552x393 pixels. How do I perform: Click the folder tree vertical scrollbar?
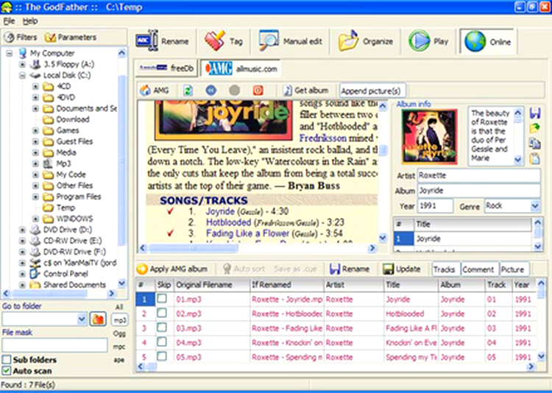point(121,168)
